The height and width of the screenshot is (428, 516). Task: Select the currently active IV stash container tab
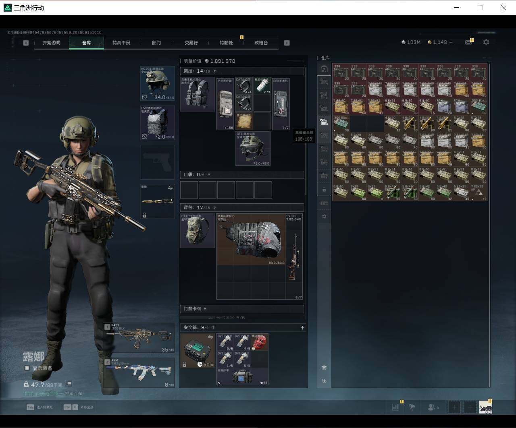[x=324, y=122]
